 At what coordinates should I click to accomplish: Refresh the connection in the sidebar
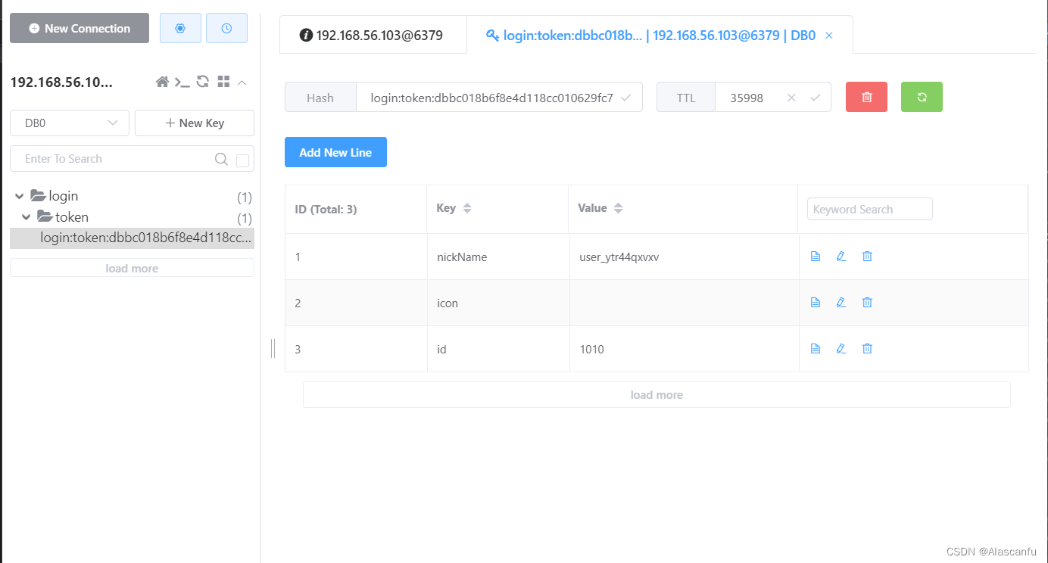tap(203, 82)
